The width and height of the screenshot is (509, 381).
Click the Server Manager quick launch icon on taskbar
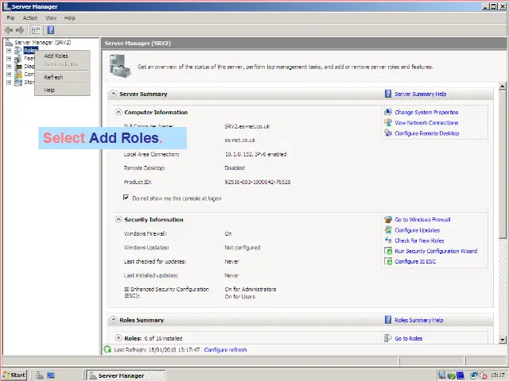coord(40,375)
